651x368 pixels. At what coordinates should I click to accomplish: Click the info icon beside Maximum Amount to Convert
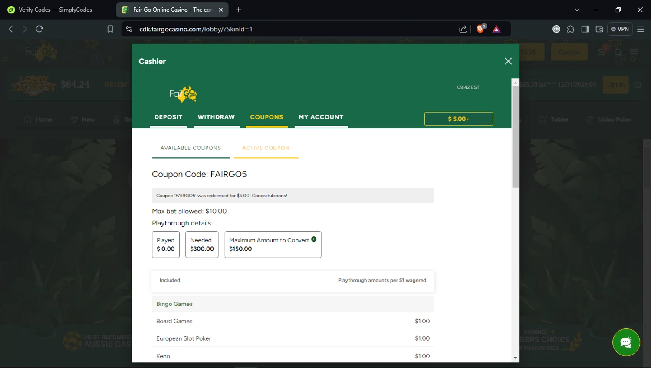tap(314, 239)
